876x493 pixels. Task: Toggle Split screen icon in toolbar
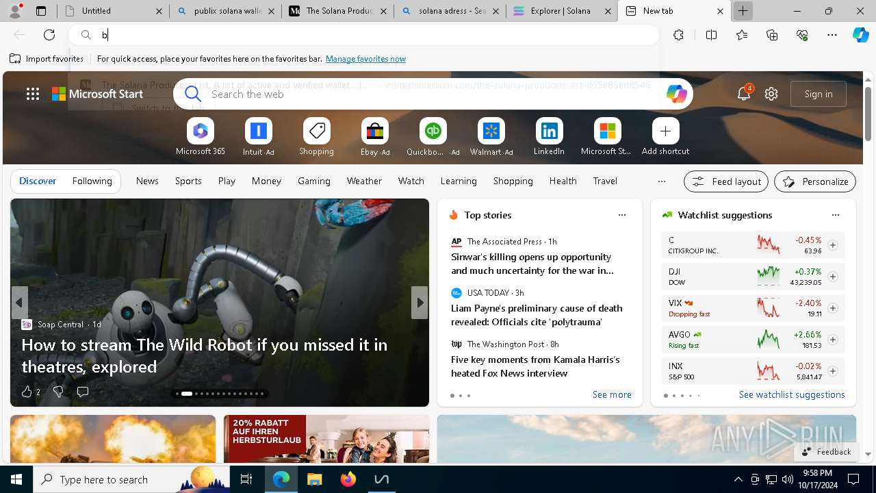pos(711,35)
